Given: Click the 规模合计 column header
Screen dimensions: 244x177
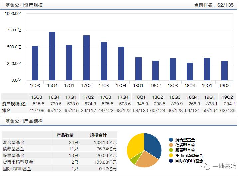Looking at the screenshot, I should (98, 135).
